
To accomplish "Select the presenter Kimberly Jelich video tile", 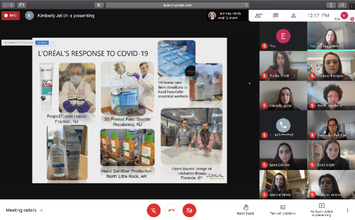I will tap(331, 36).
